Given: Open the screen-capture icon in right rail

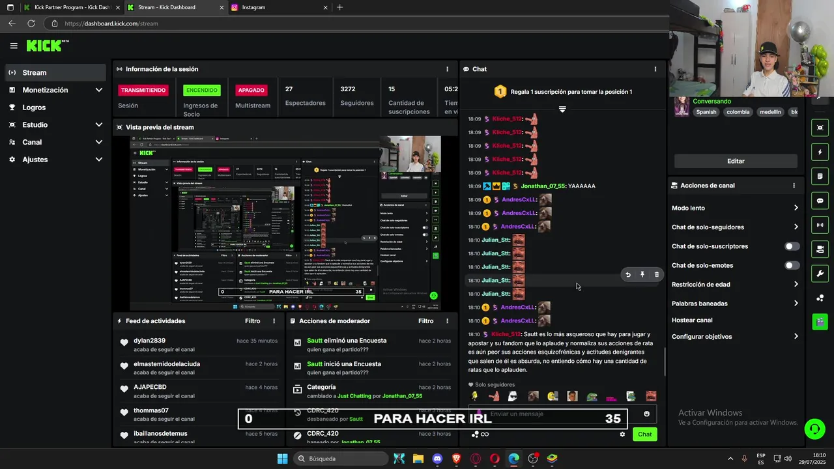Looking at the screenshot, I should (820, 128).
